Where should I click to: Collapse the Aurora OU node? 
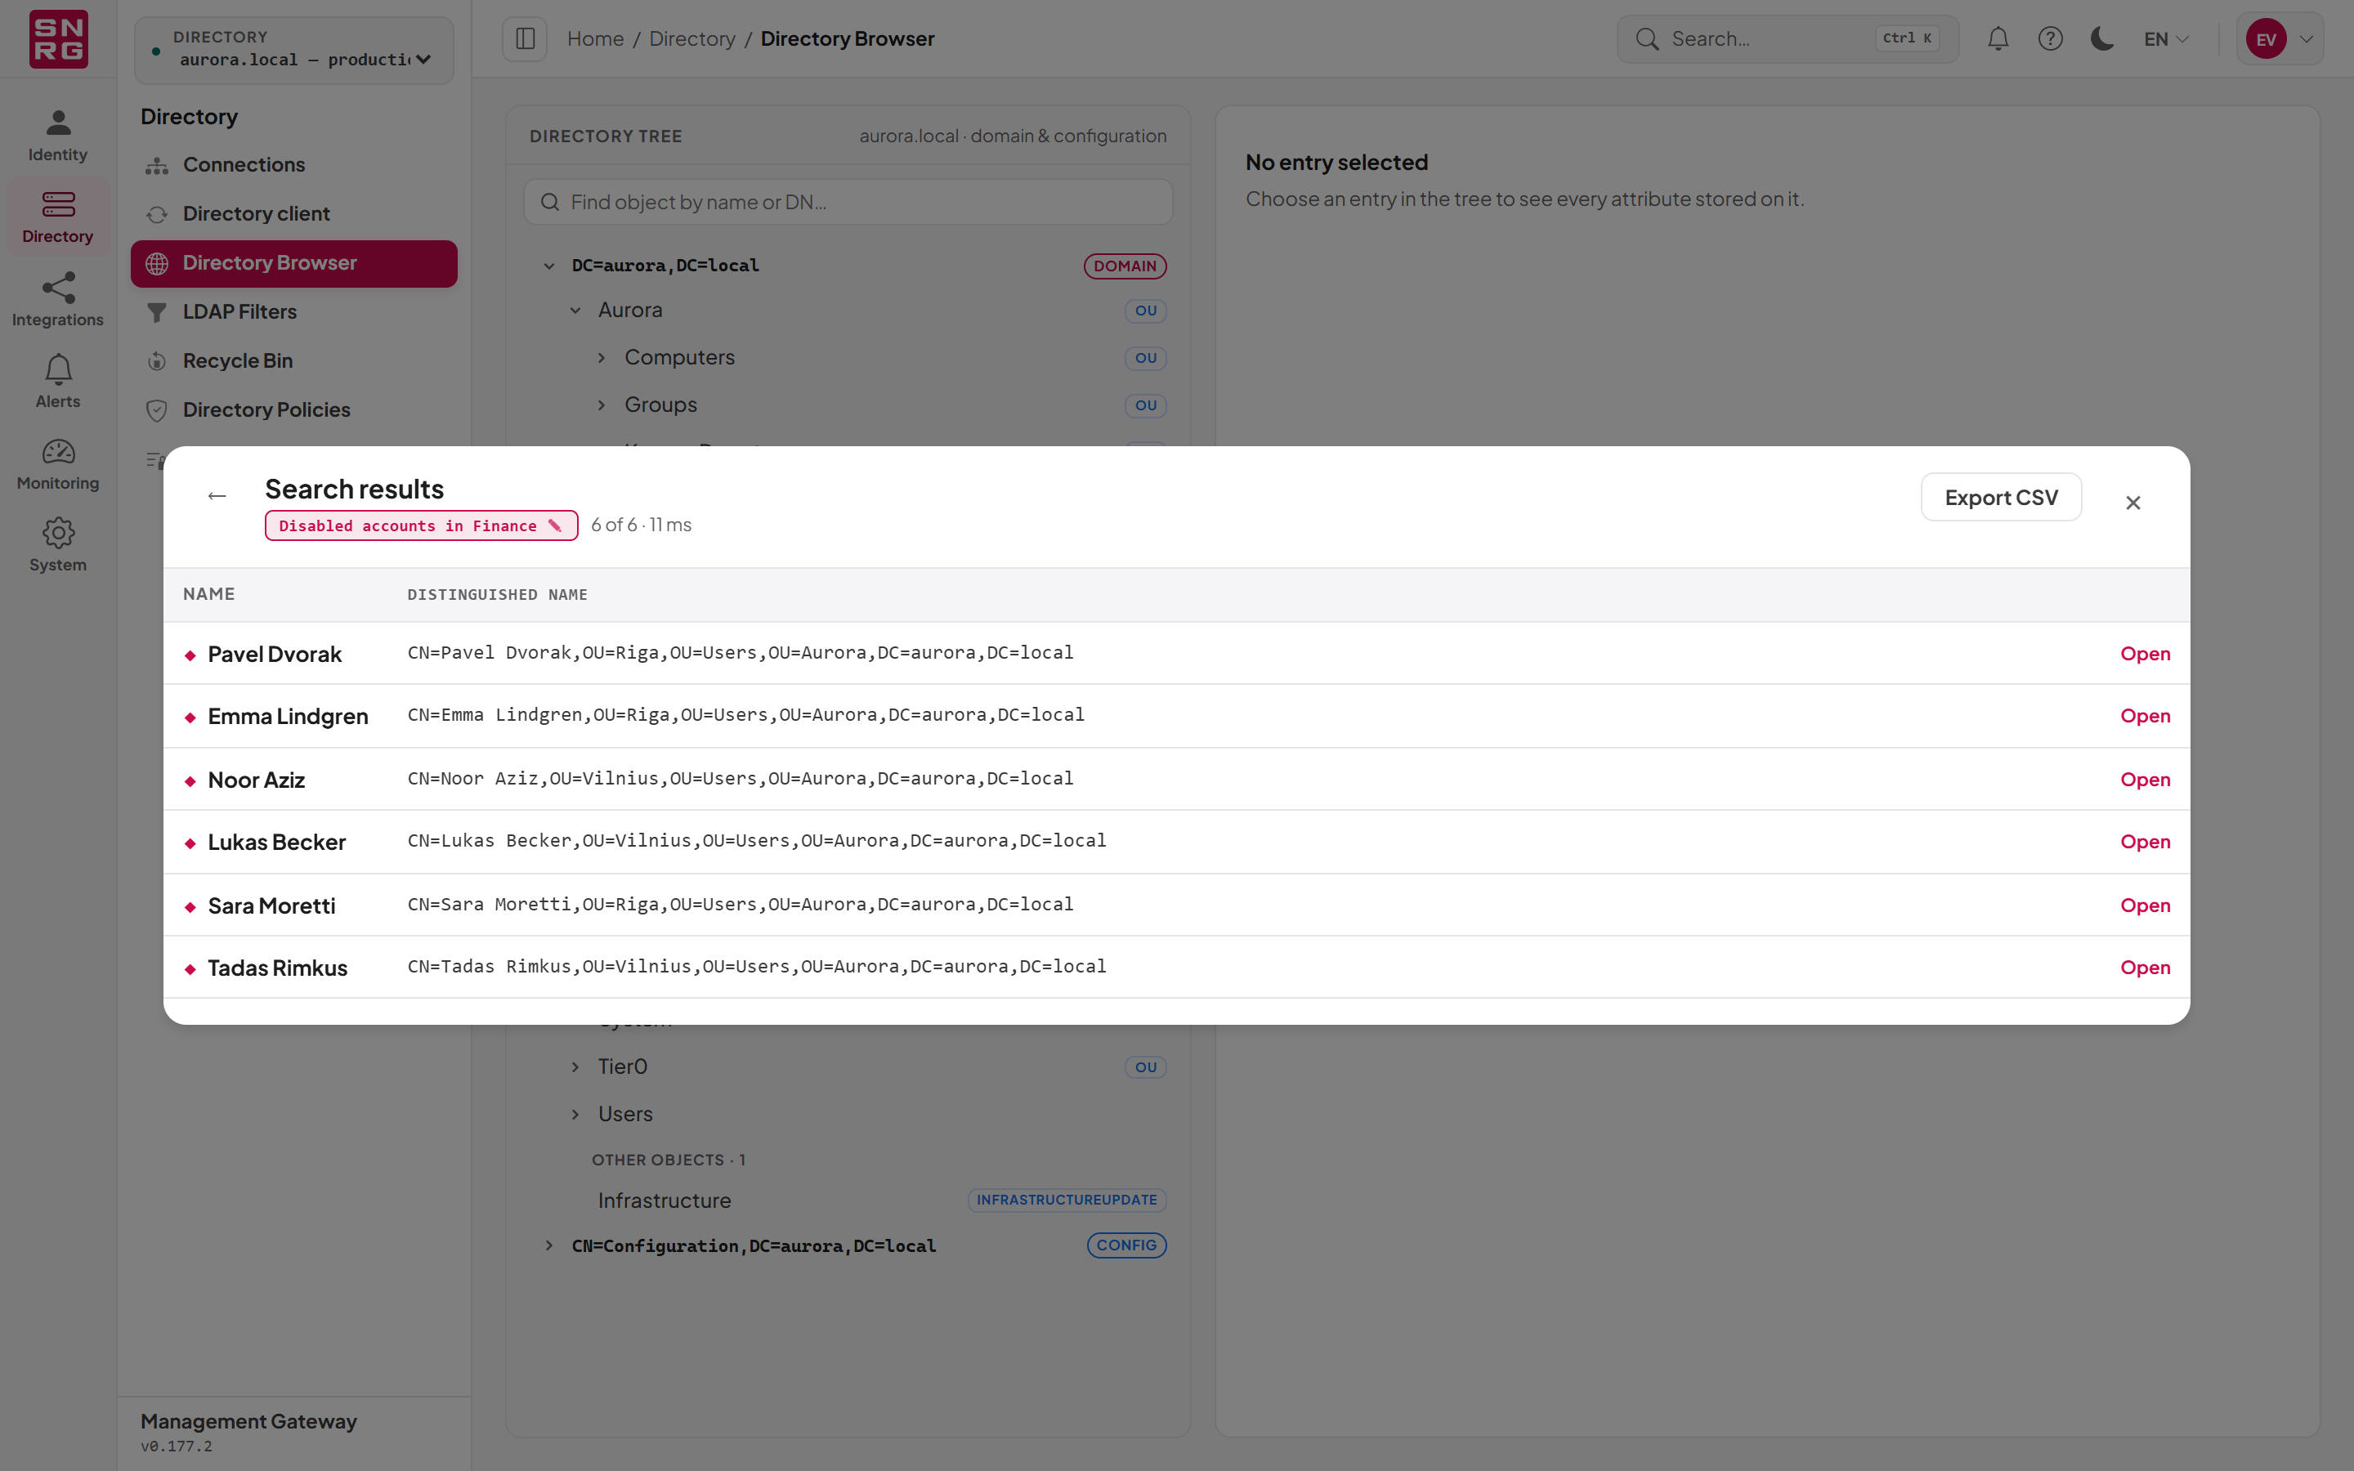pos(576,311)
